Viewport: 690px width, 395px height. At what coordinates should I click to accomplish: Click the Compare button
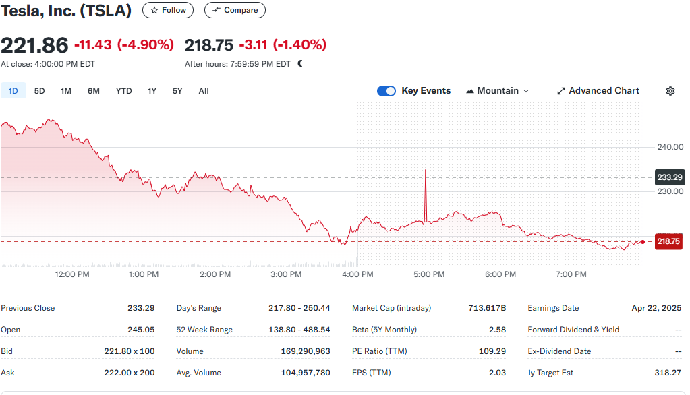(x=235, y=10)
